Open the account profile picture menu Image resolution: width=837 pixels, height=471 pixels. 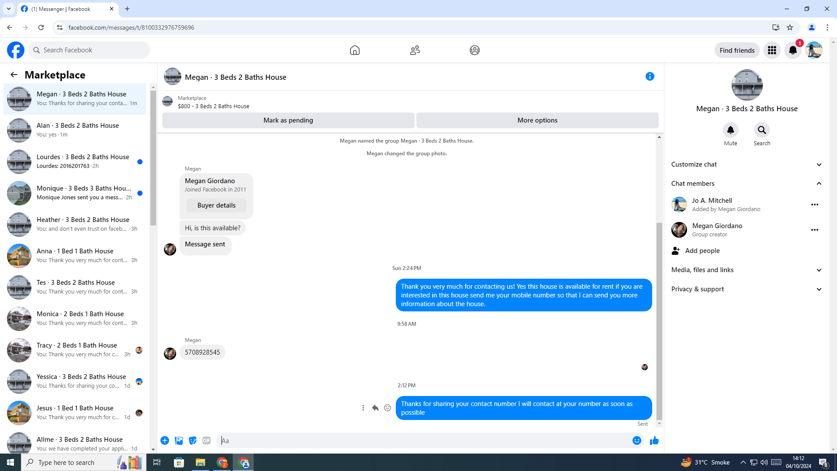[814, 50]
